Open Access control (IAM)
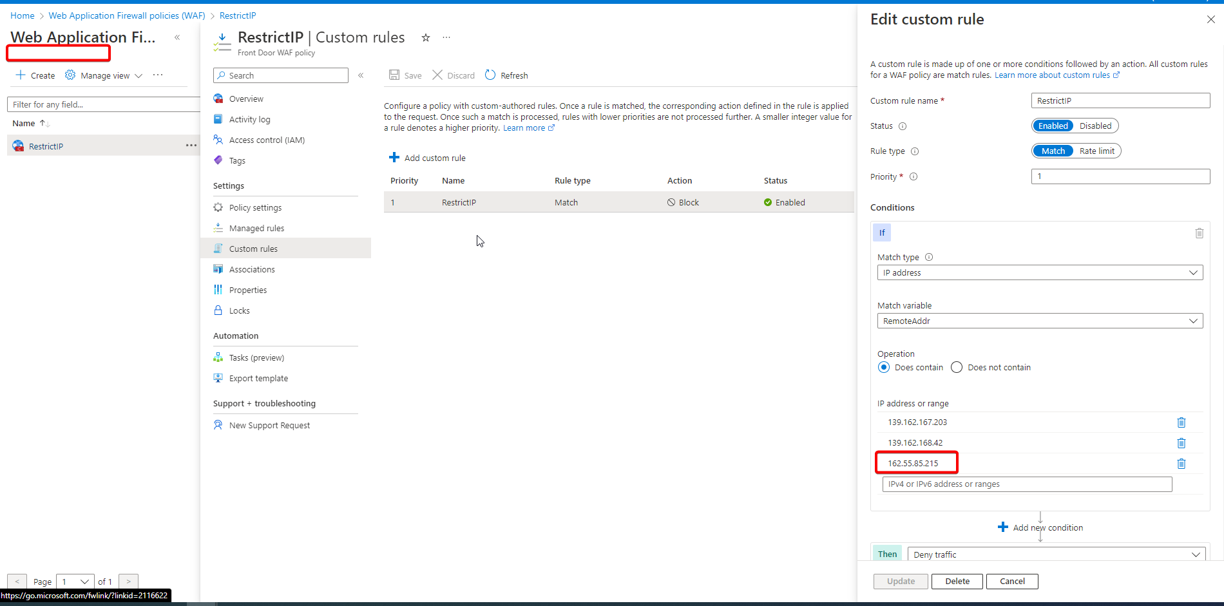The height and width of the screenshot is (606, 1224). [x=267, y=140]
